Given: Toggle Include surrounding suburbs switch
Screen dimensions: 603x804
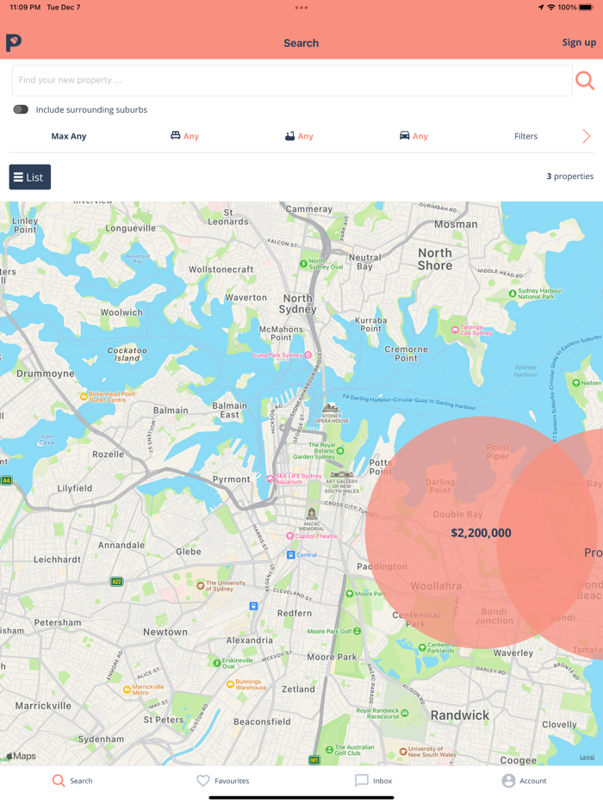Looking at the screenshot, I should [x=21, y=109].
